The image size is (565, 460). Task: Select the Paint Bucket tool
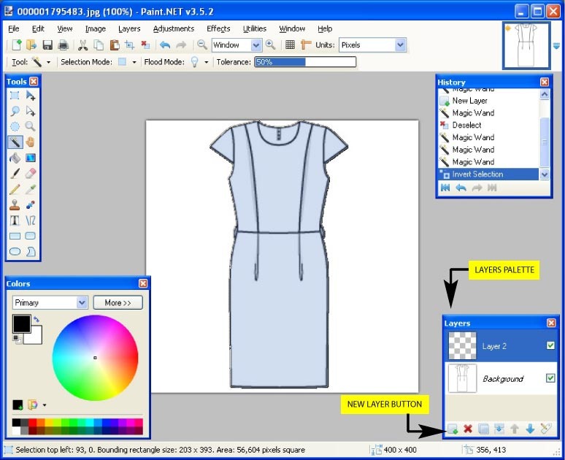coord(15,158)
